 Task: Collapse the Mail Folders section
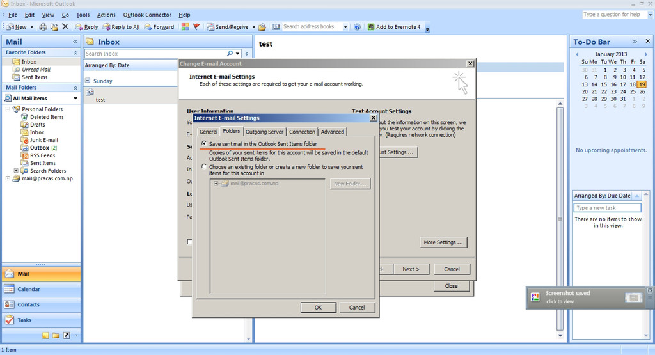click(x=75, y=88)
